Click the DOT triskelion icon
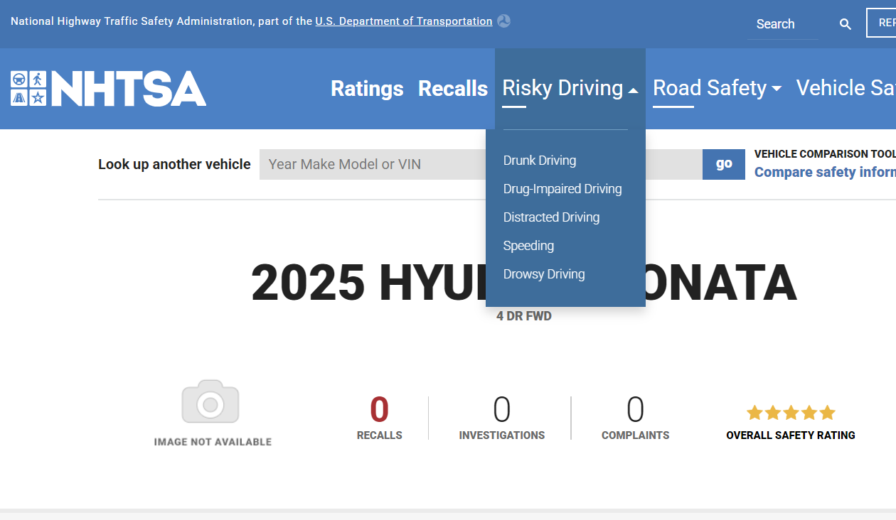Viewport: 896px width, 520px height. click(503, 21)
